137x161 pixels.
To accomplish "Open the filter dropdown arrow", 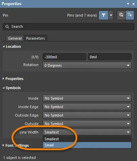I will pos(111,15).
